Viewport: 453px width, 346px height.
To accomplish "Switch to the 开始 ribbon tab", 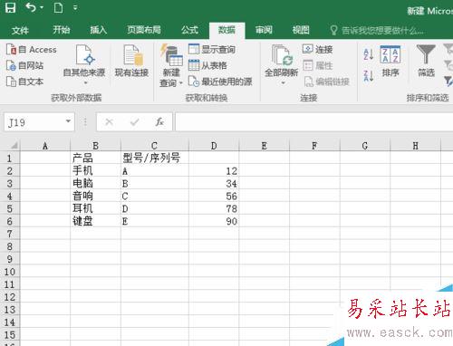I will pos(62,30).
